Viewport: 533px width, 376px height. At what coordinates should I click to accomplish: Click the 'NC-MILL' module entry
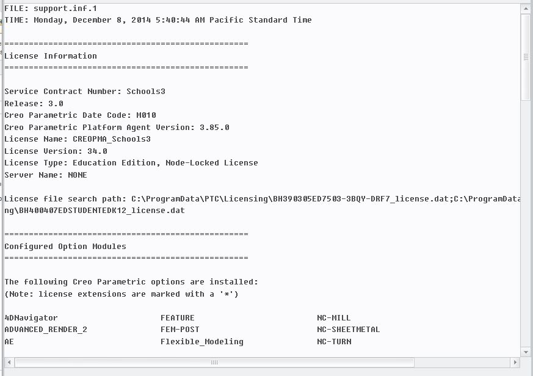[x=334, y=318]
